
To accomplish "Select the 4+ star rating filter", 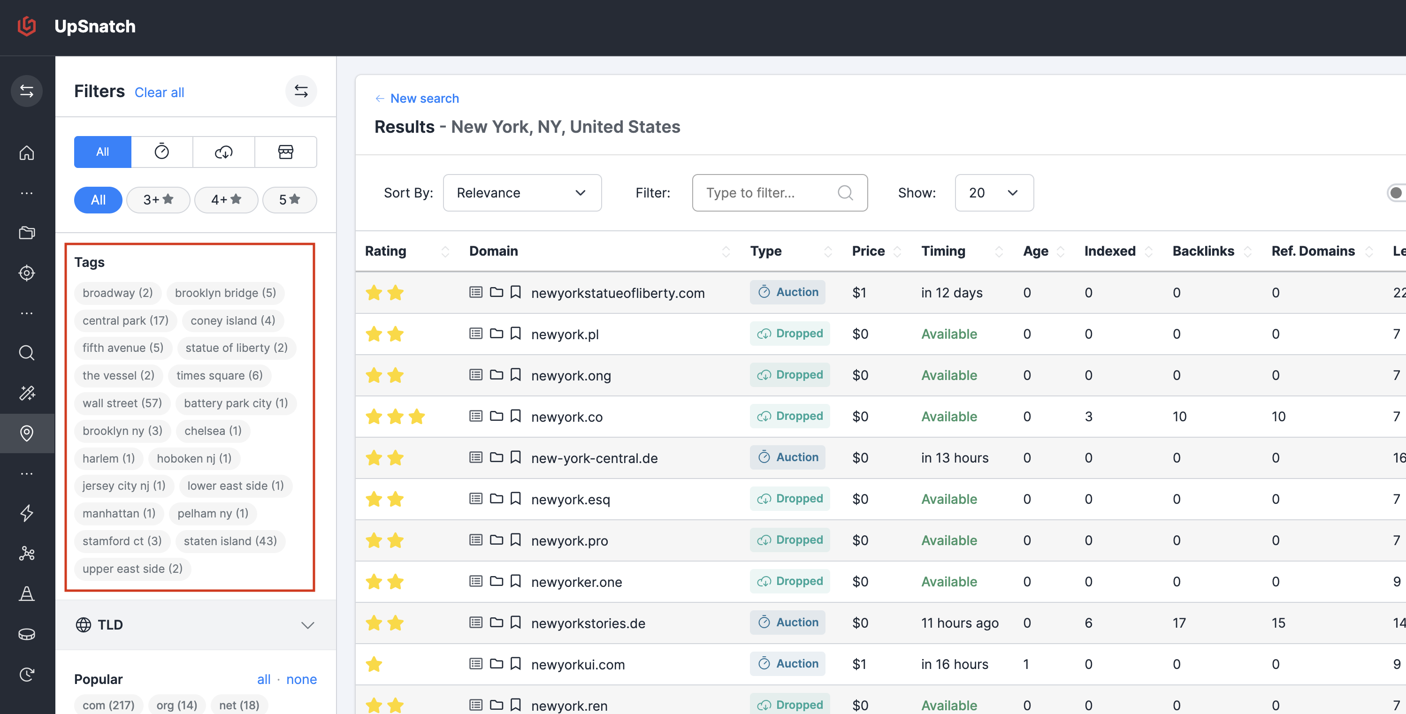I will (x=226, y=200).
